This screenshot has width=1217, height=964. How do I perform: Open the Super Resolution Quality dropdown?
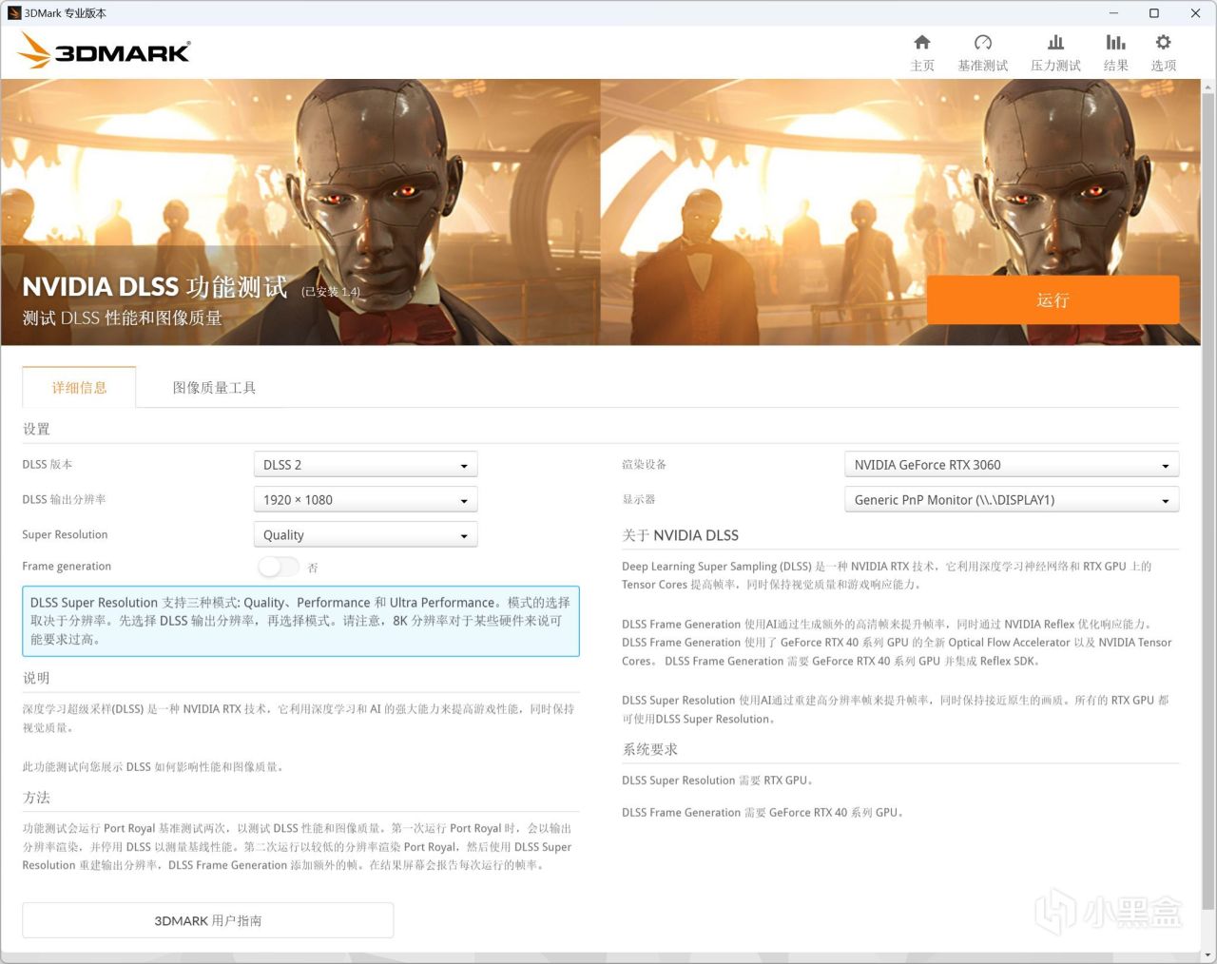point(365,535)
